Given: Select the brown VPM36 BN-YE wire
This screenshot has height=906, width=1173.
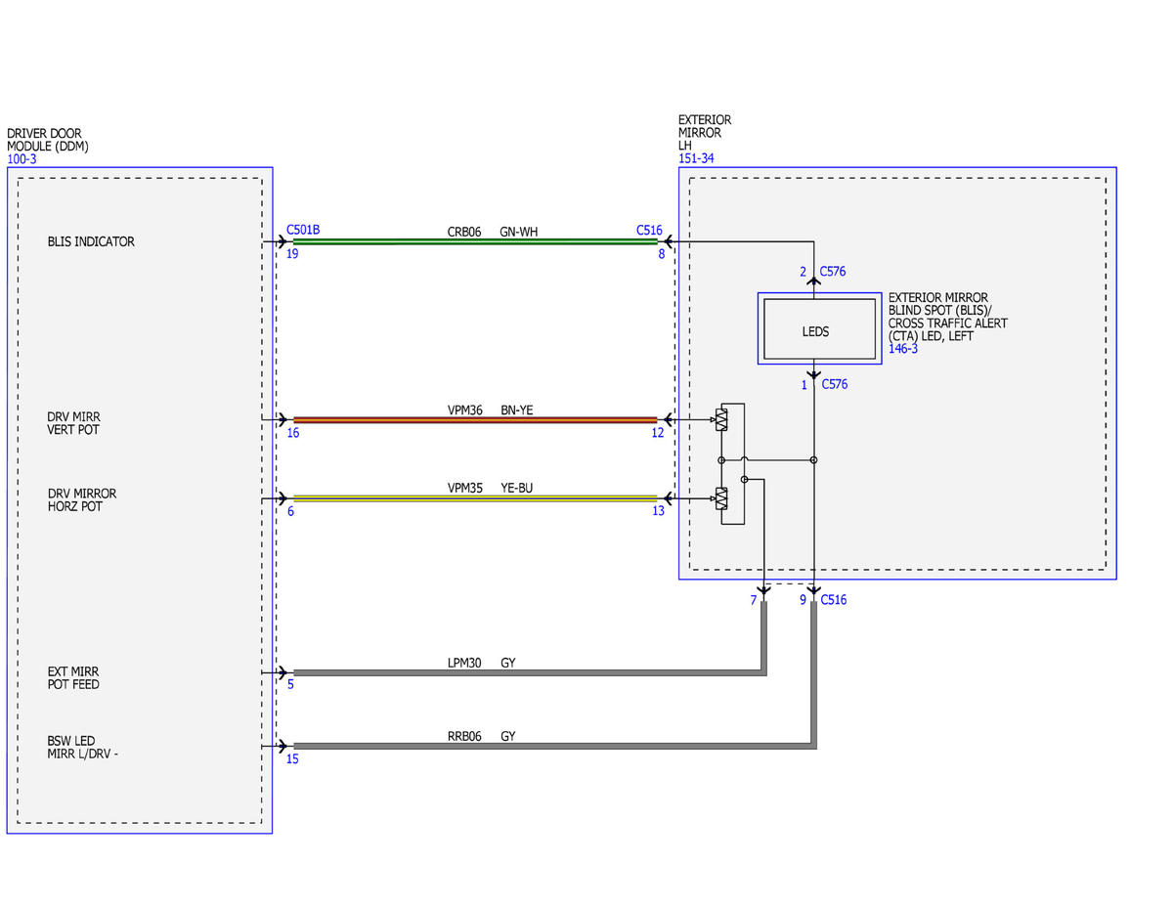Looking at the screenshot, I should 475,419.
